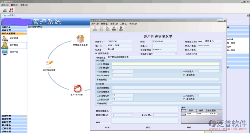Click the 关闭 (Close) toolbar icon in dialog

[x=121, y=28]
